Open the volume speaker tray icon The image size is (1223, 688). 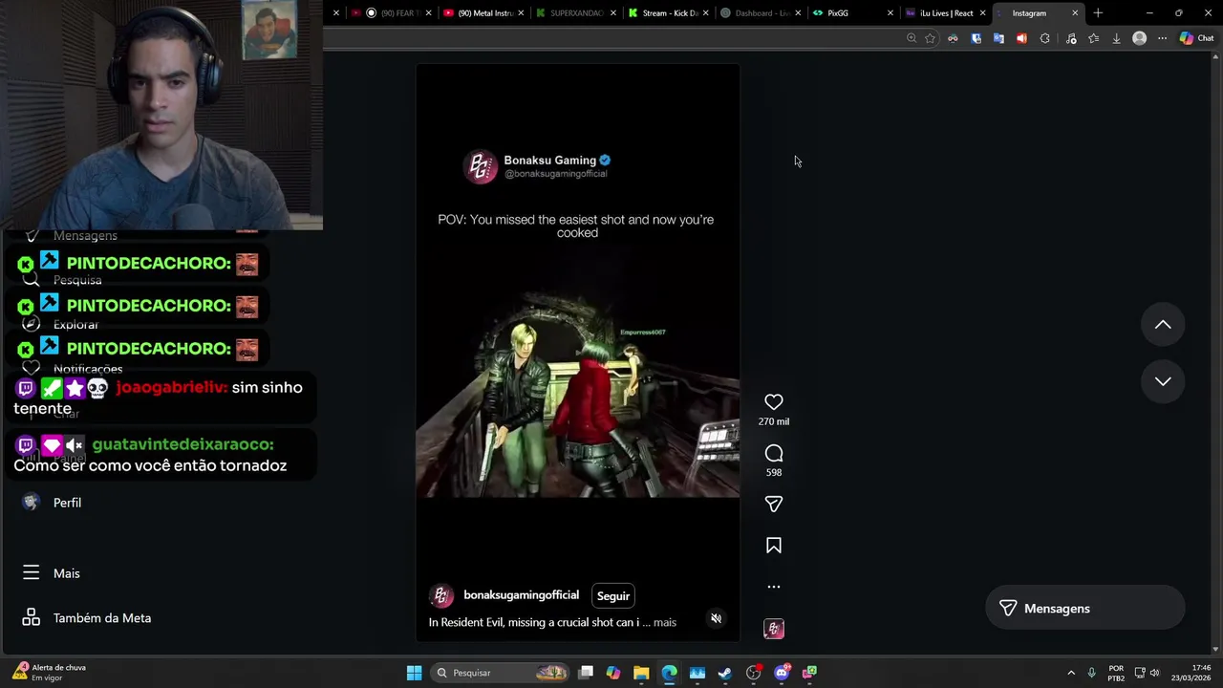pyautogui.click(x=1155, y=673)
